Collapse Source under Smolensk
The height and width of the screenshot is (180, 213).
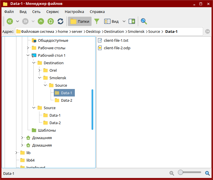coord(45,85)
